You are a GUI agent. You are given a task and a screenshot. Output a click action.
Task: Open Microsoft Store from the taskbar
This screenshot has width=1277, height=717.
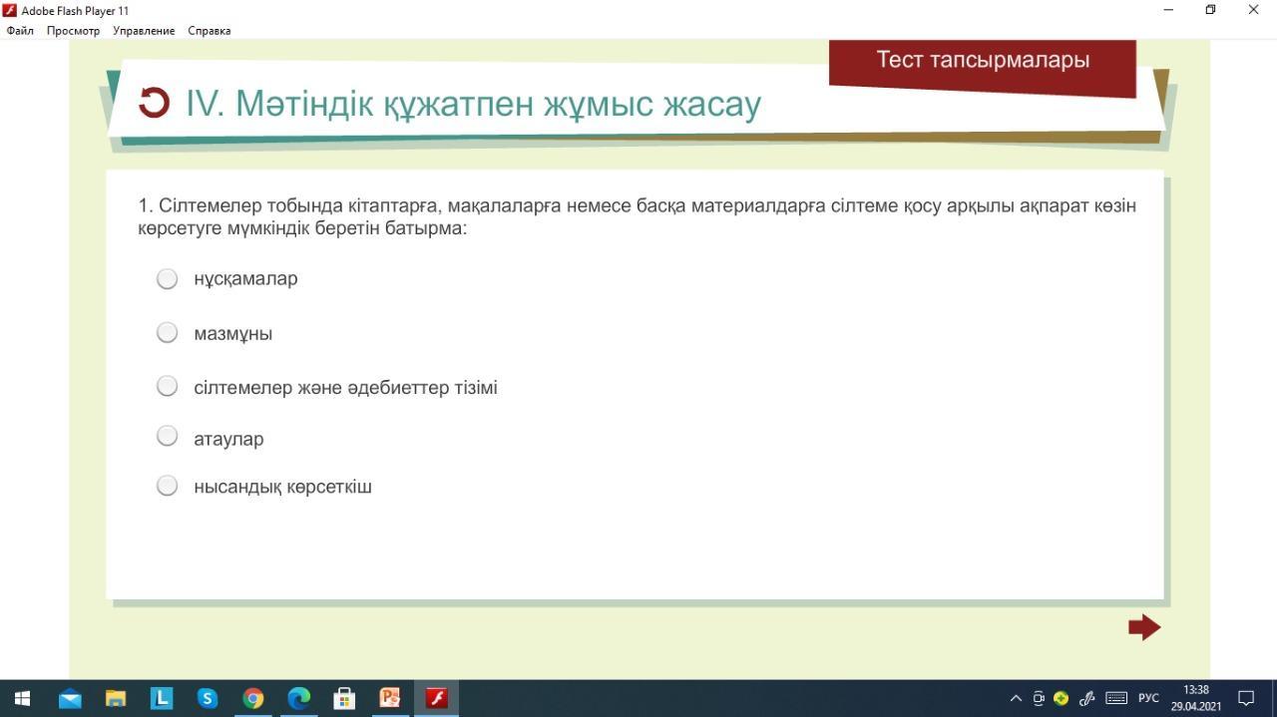(344, 698)
